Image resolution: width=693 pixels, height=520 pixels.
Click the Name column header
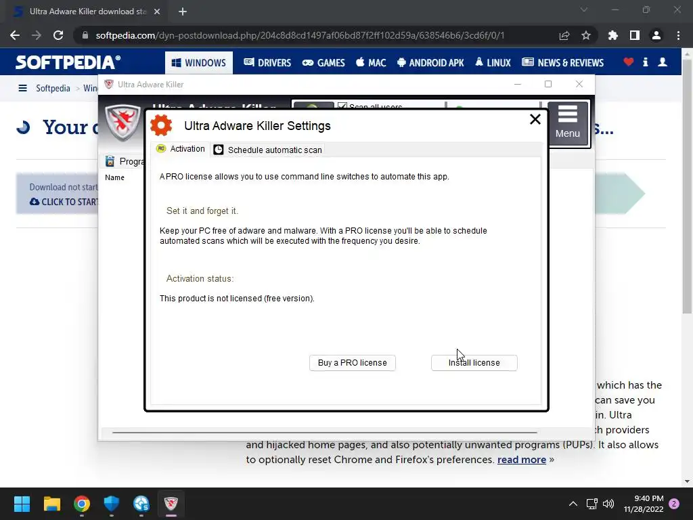[x=114, y=177]
